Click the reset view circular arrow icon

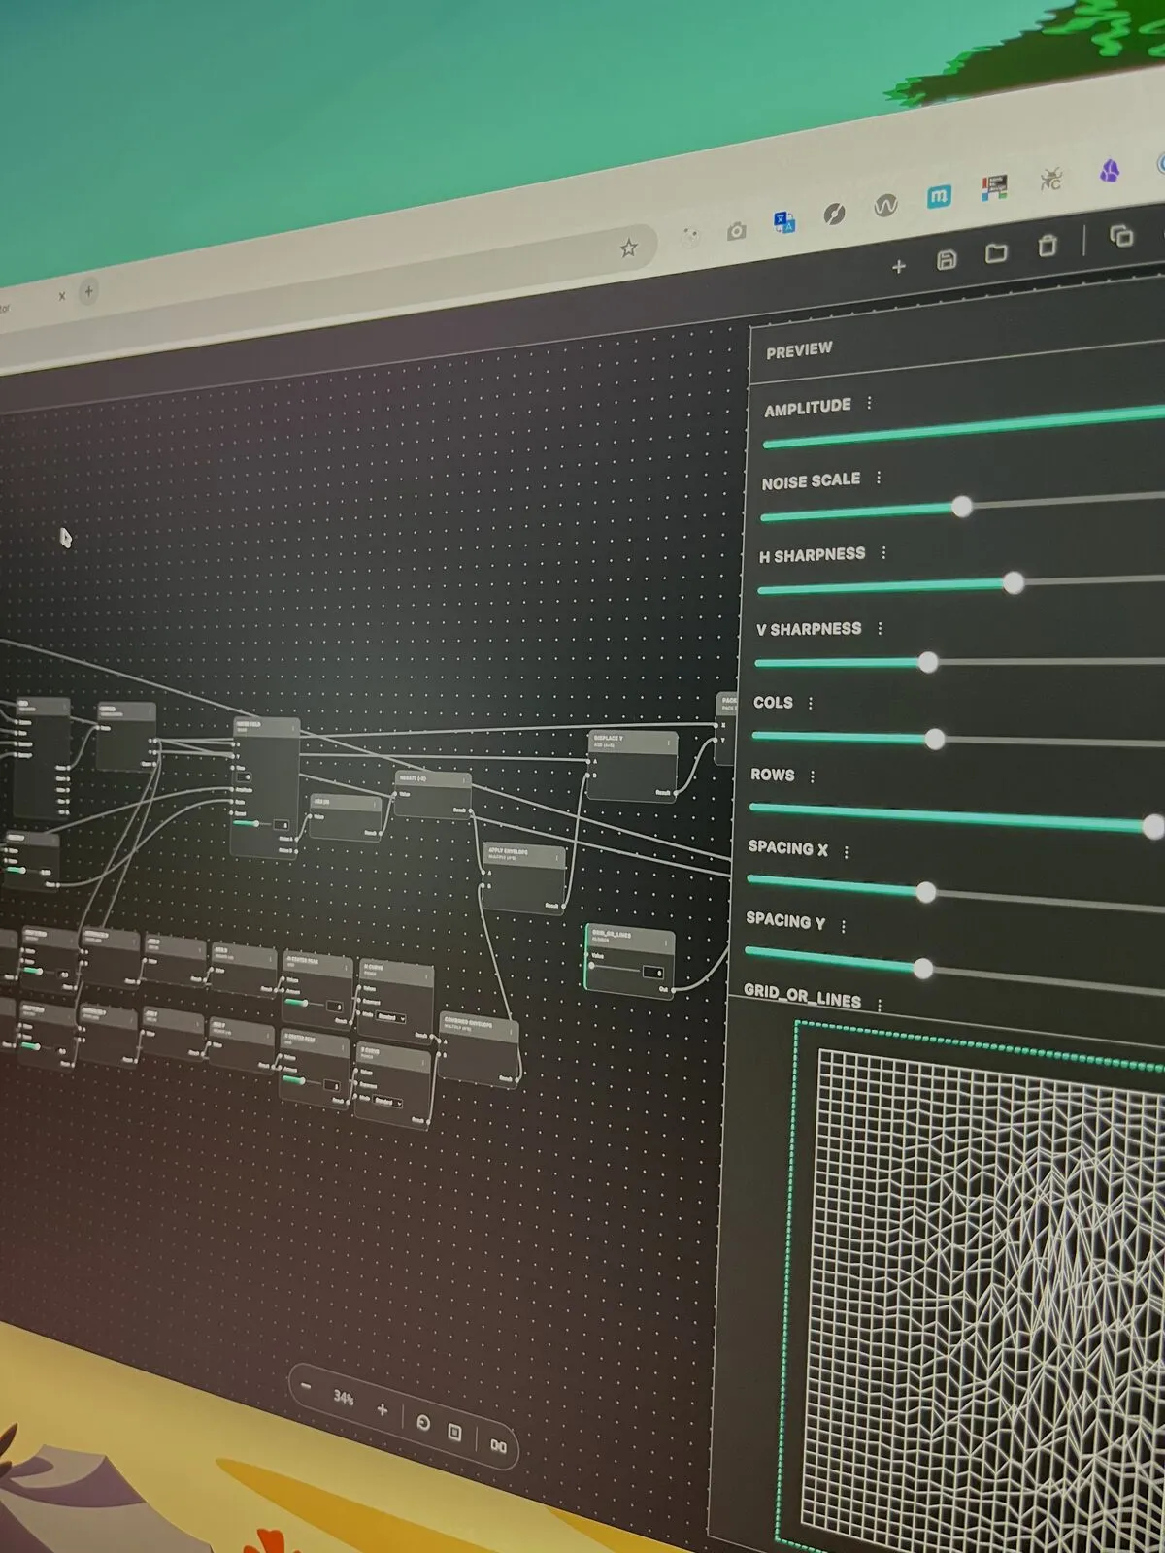click(x=423, y=1422)
